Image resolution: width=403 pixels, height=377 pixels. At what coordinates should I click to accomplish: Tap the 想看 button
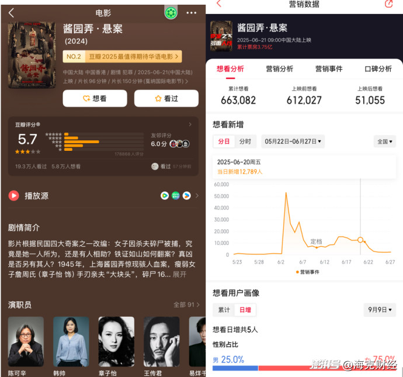pyautogui.click(x=95, y=98)
